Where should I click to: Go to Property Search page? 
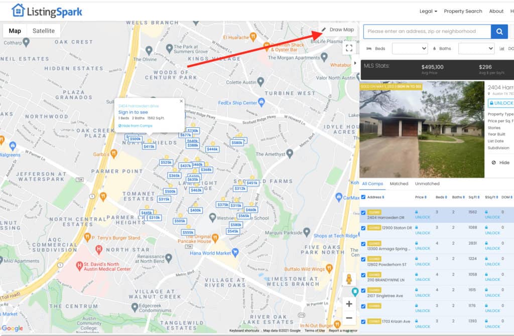[463, 11]
